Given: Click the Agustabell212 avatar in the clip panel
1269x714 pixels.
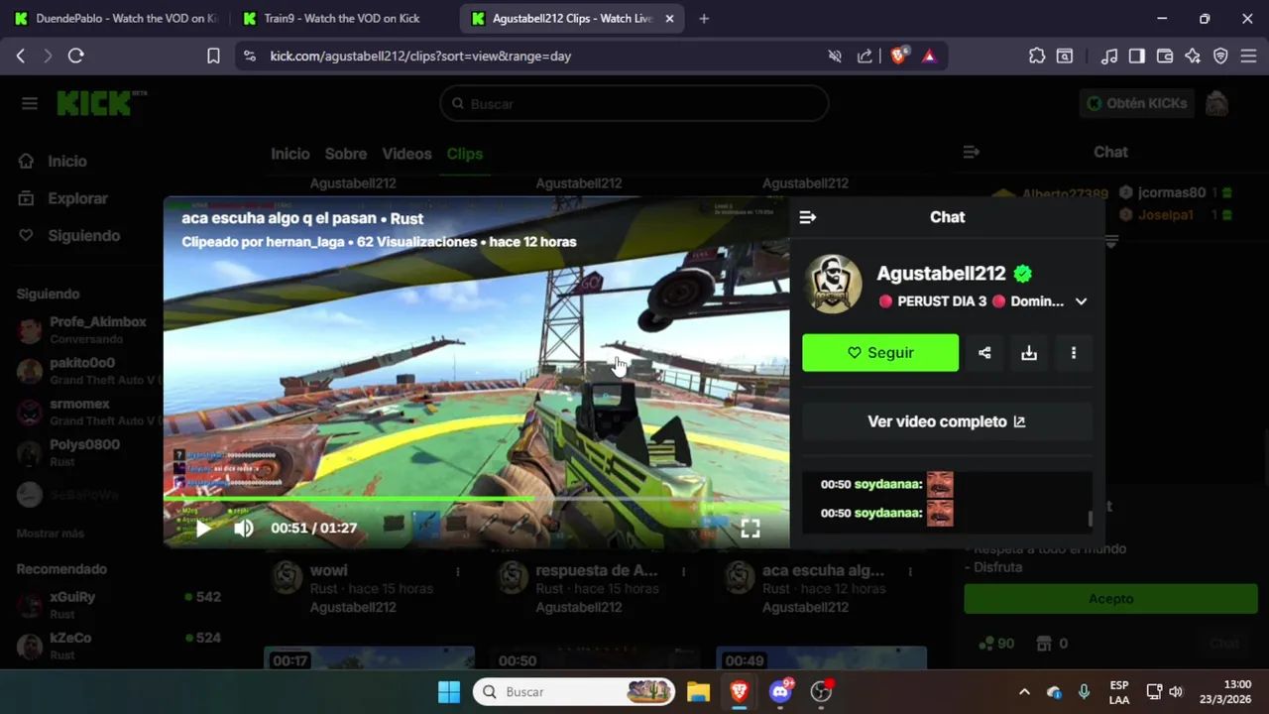Looking at the screenshot, I should 833,285.
